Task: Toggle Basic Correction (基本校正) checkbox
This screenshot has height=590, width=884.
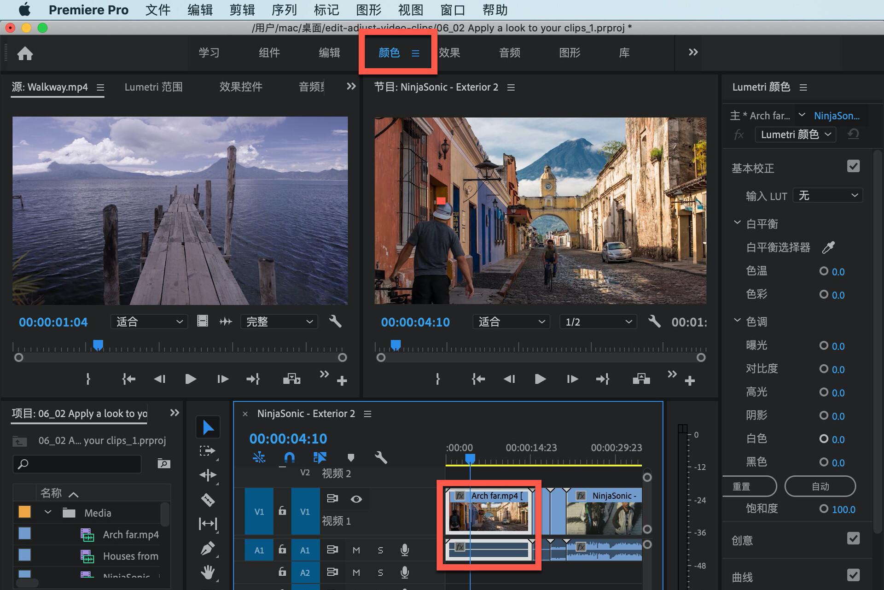Action: tap(853, 166)
